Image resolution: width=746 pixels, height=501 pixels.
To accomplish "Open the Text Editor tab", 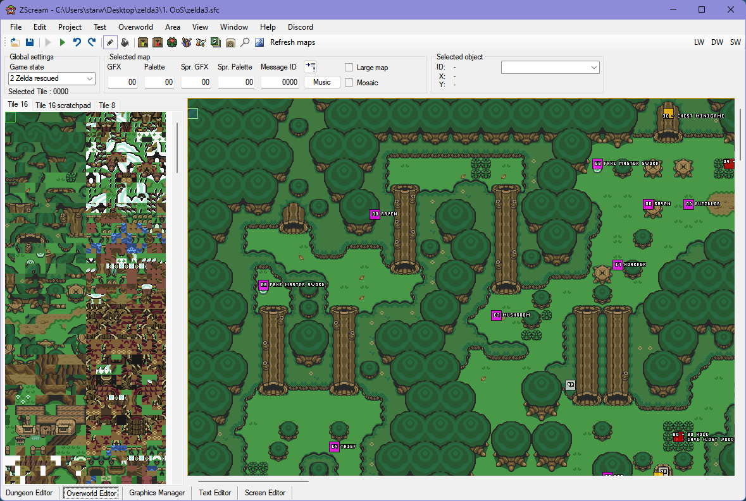I will 215,493.
